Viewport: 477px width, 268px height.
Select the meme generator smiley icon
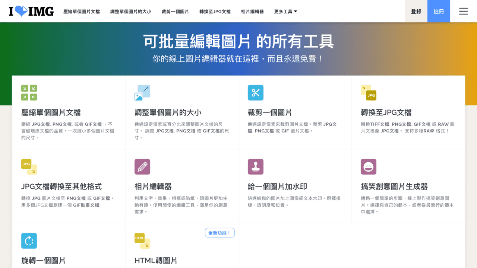[369, 166]
